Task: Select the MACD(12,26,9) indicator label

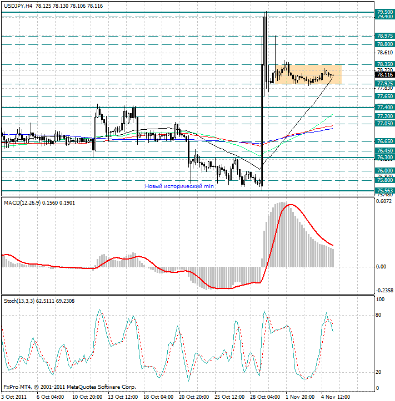Action: coord(23,203)
